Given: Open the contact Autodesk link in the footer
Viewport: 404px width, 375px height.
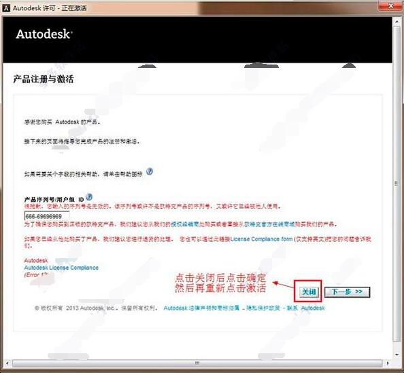Looking at the screenshot, I should tap(305, 308).
